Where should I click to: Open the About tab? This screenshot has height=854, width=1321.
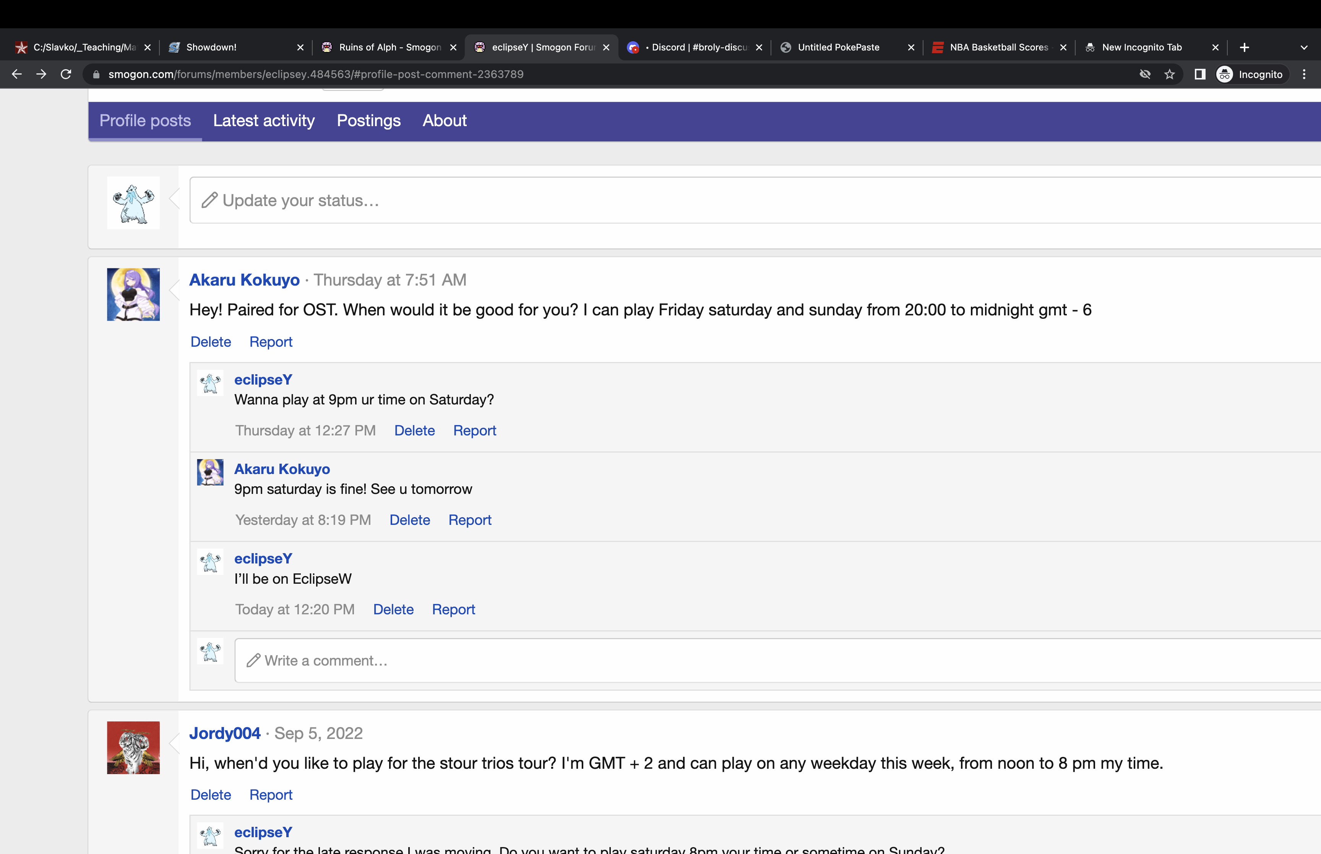pyautogui.click(x=445, y=121)
